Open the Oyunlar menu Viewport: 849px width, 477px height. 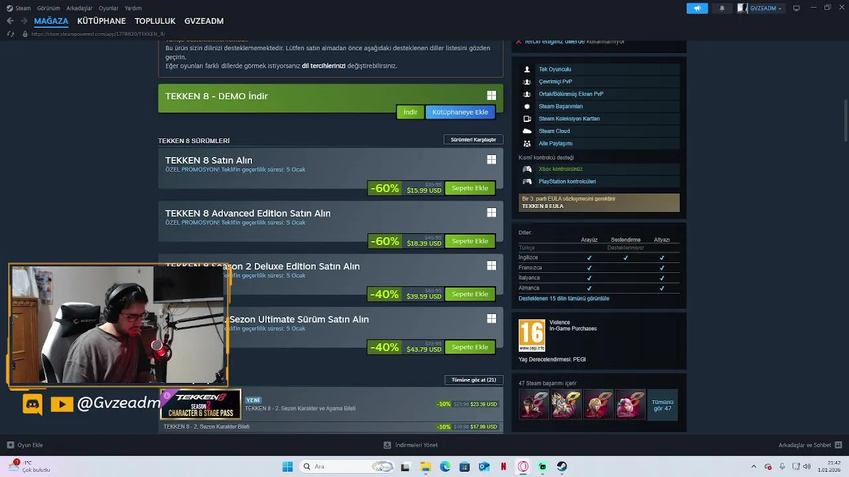click(109, 8)
